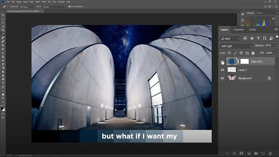Select the Eyedropper tool in the toolbar
The image size is (279, 157).
tap(3, 34)
